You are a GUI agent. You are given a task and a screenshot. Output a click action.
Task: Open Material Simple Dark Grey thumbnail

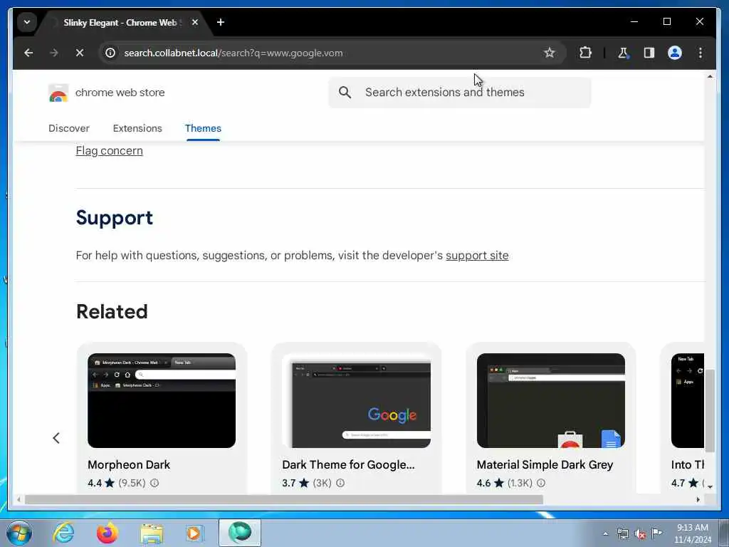(x=550, y=400)
